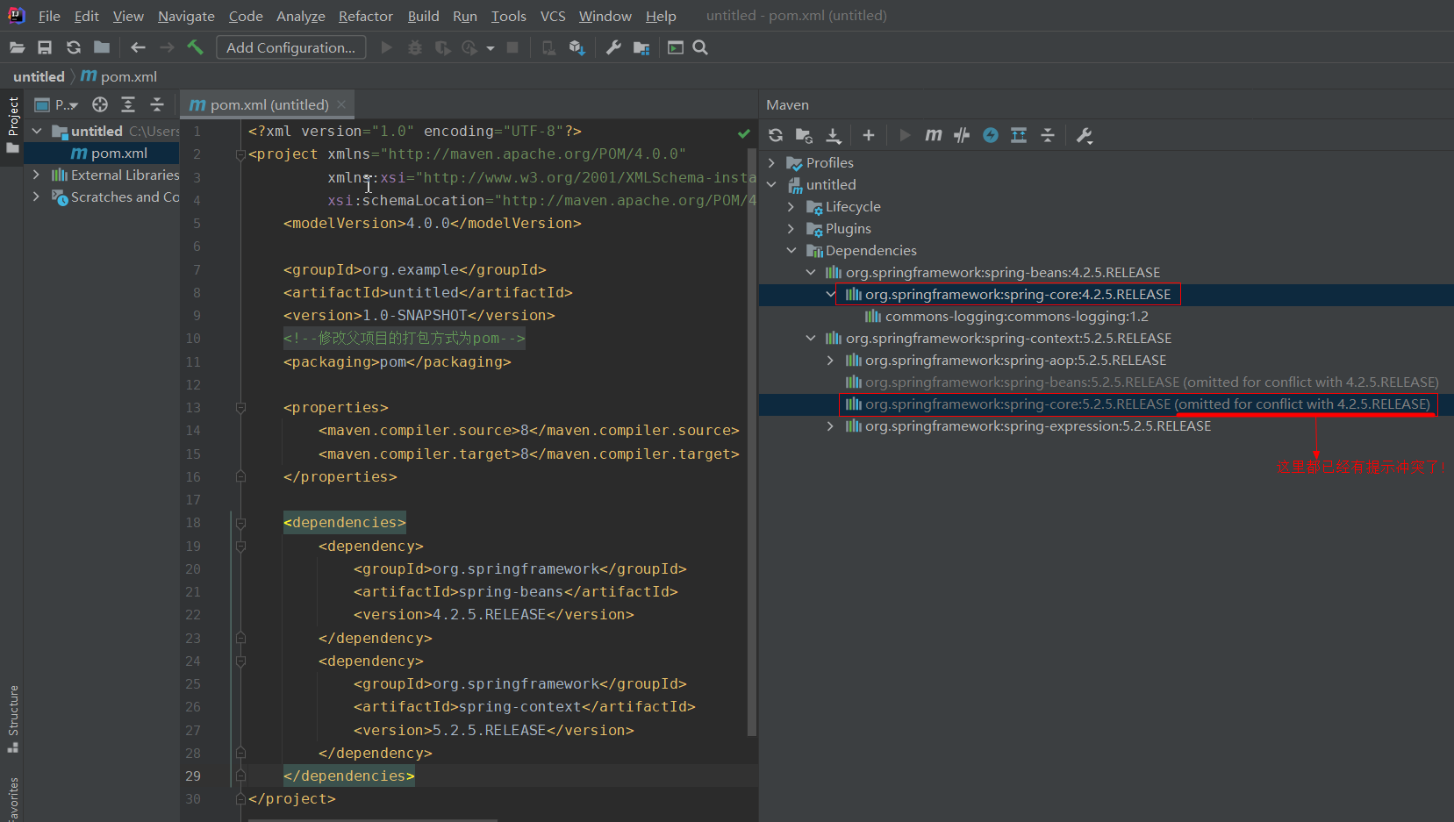Click untitled breadcrumb in navigation bar
The image size is (1454, 822).
click(39, 77)
